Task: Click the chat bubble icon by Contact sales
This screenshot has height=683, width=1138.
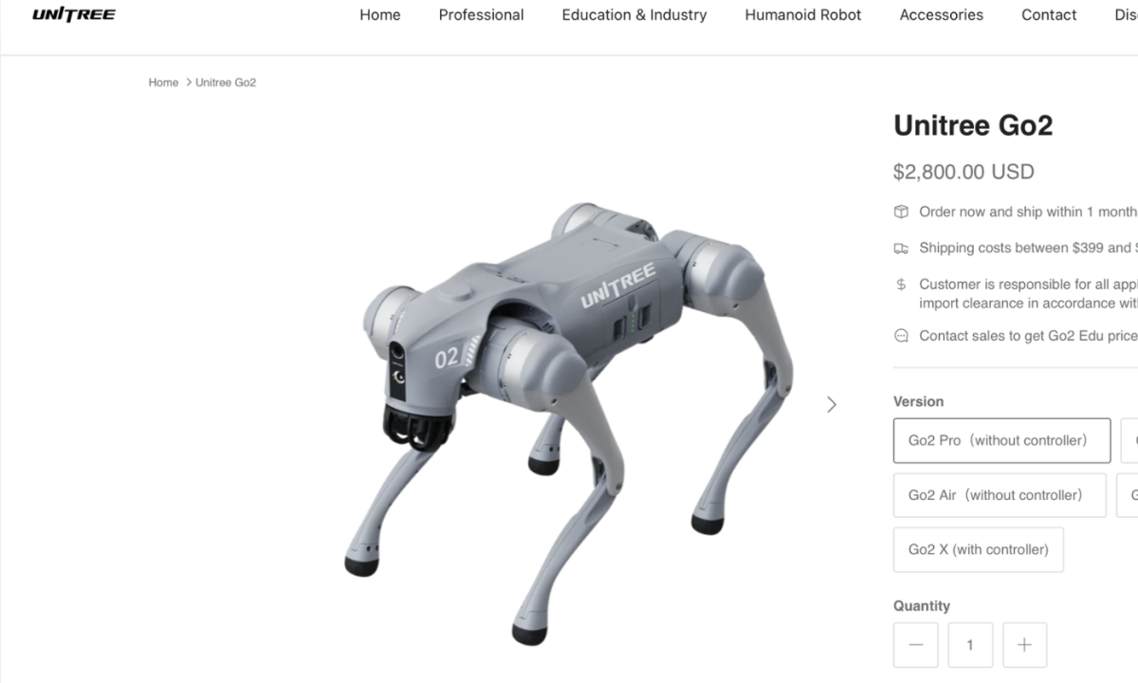Action: [901, 336]
